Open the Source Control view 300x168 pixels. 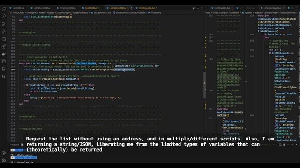(x=4, y=24)
